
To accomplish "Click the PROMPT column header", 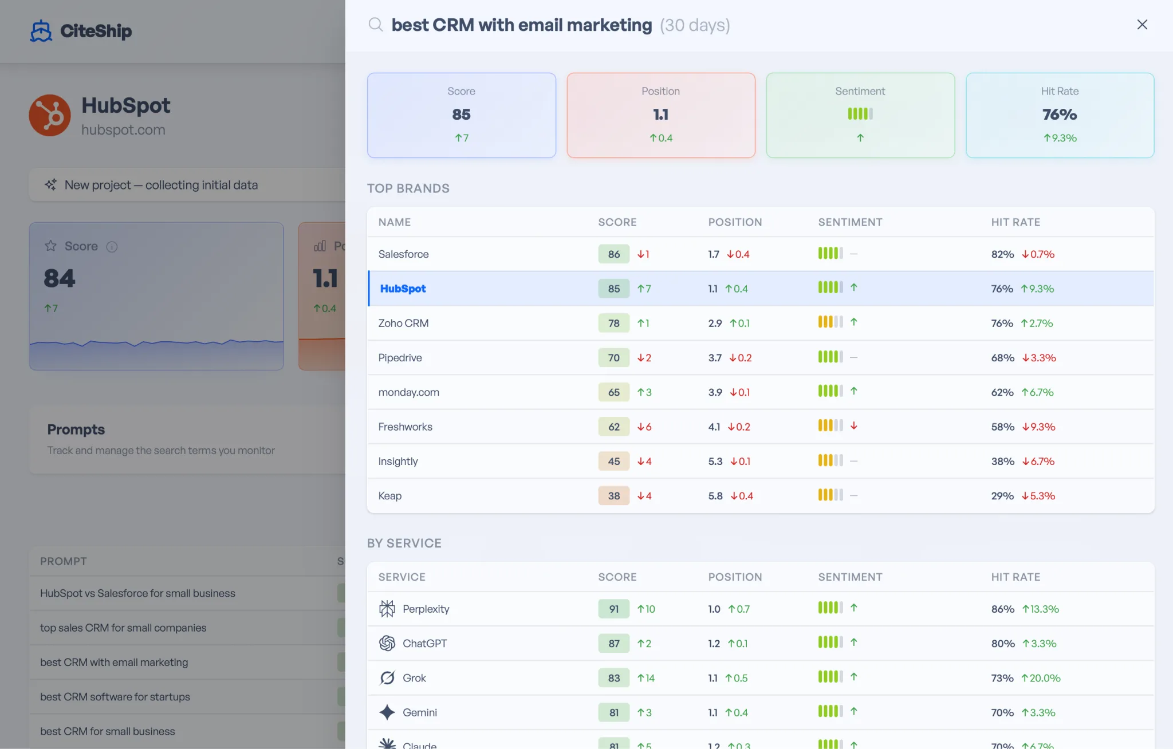I will 64,561.
